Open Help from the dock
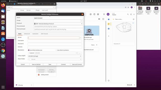 coord(3,39)
